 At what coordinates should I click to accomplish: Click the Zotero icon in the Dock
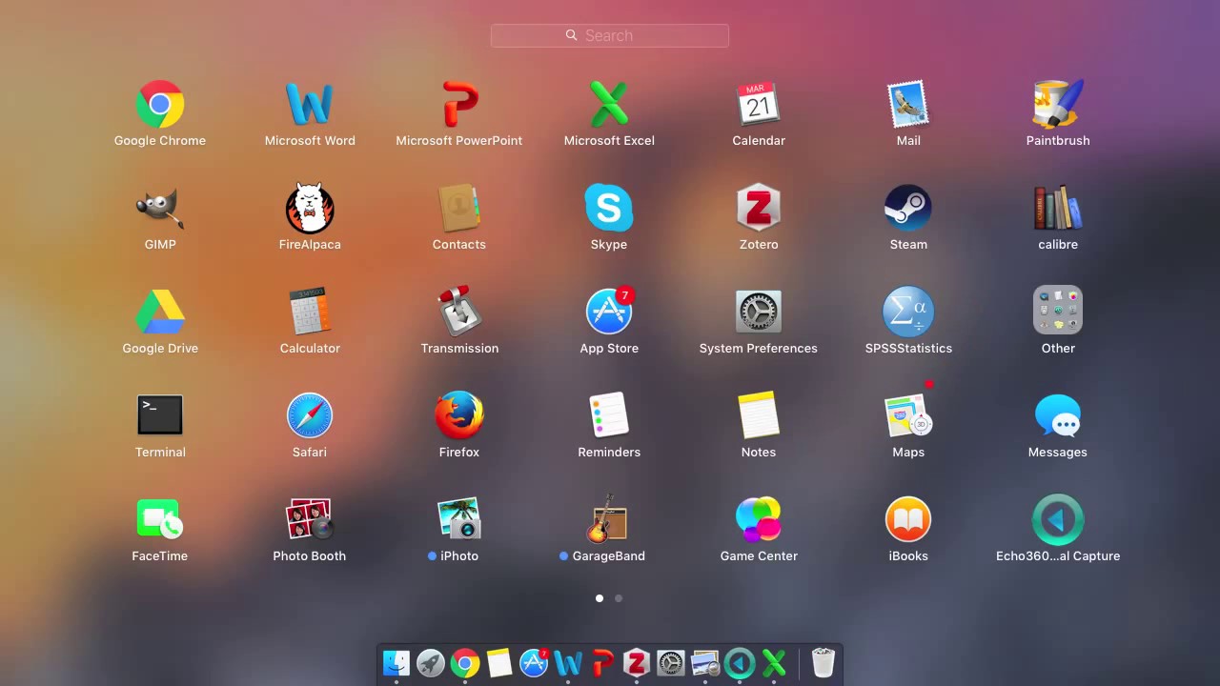[637, 662]
